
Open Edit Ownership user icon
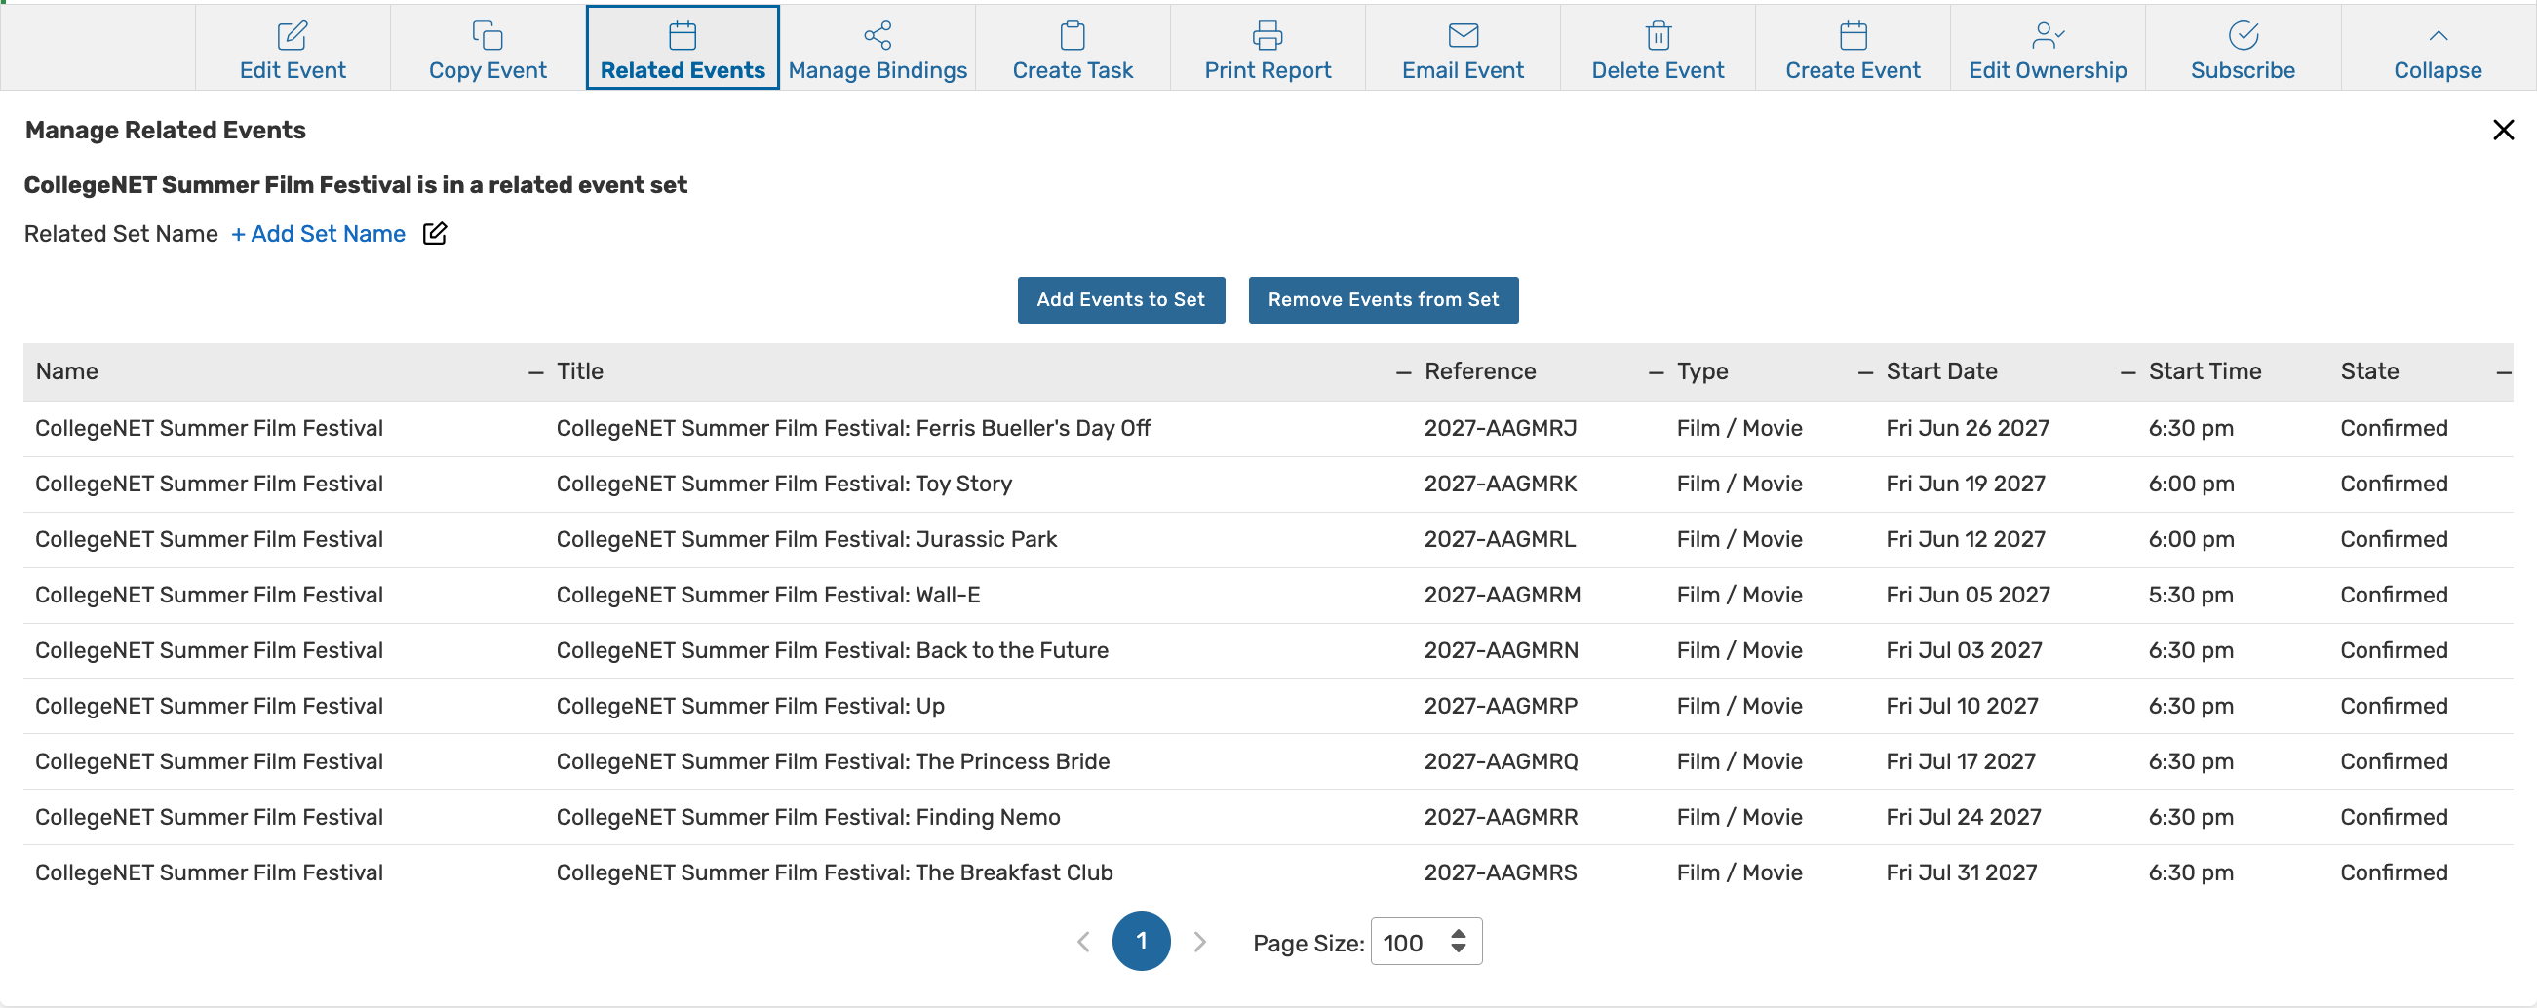(x=2049, y=35)
